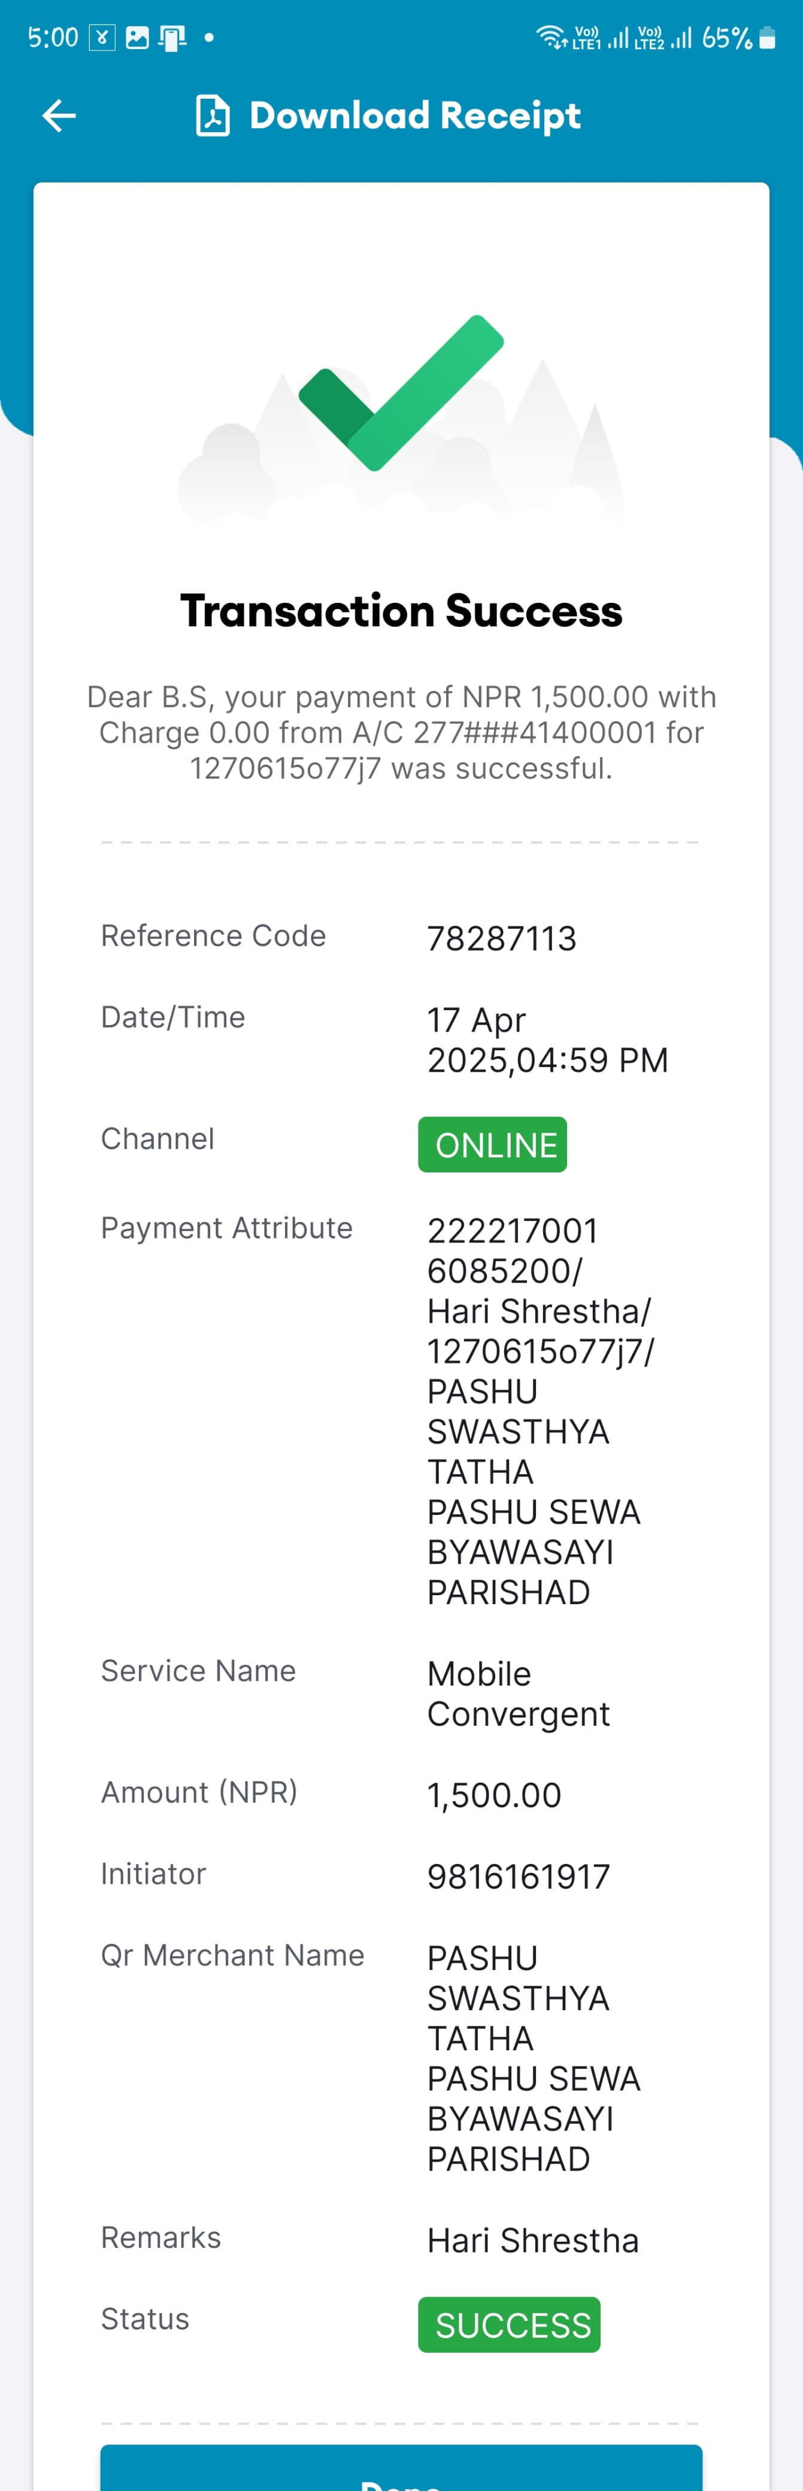The height and width of the screenshot is (2491, 803).
Task: Click the green success checkmark graphic
Action: [401, 393]
